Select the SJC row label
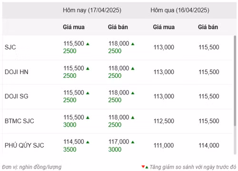Screen dimensions: 238x171 point(10,47)
